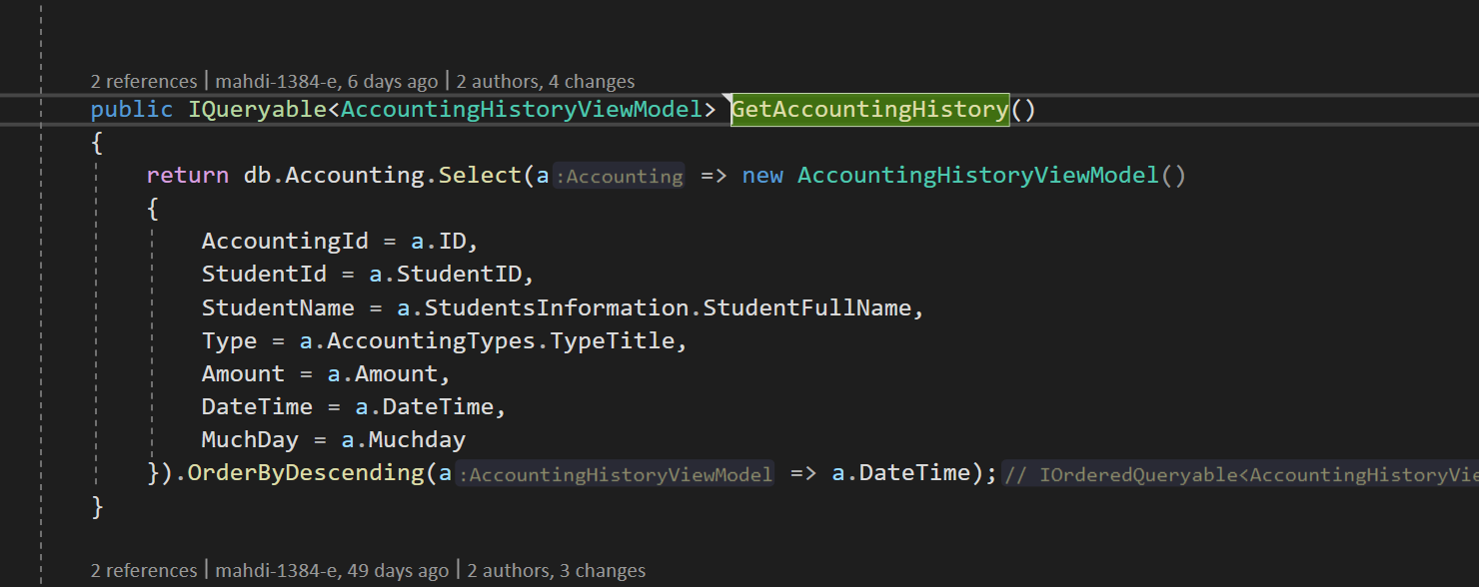Click the ':AccountingHistoryViewModel' inlay hint after OrderByDescending
1479x587 pixels.
point(615,473)
